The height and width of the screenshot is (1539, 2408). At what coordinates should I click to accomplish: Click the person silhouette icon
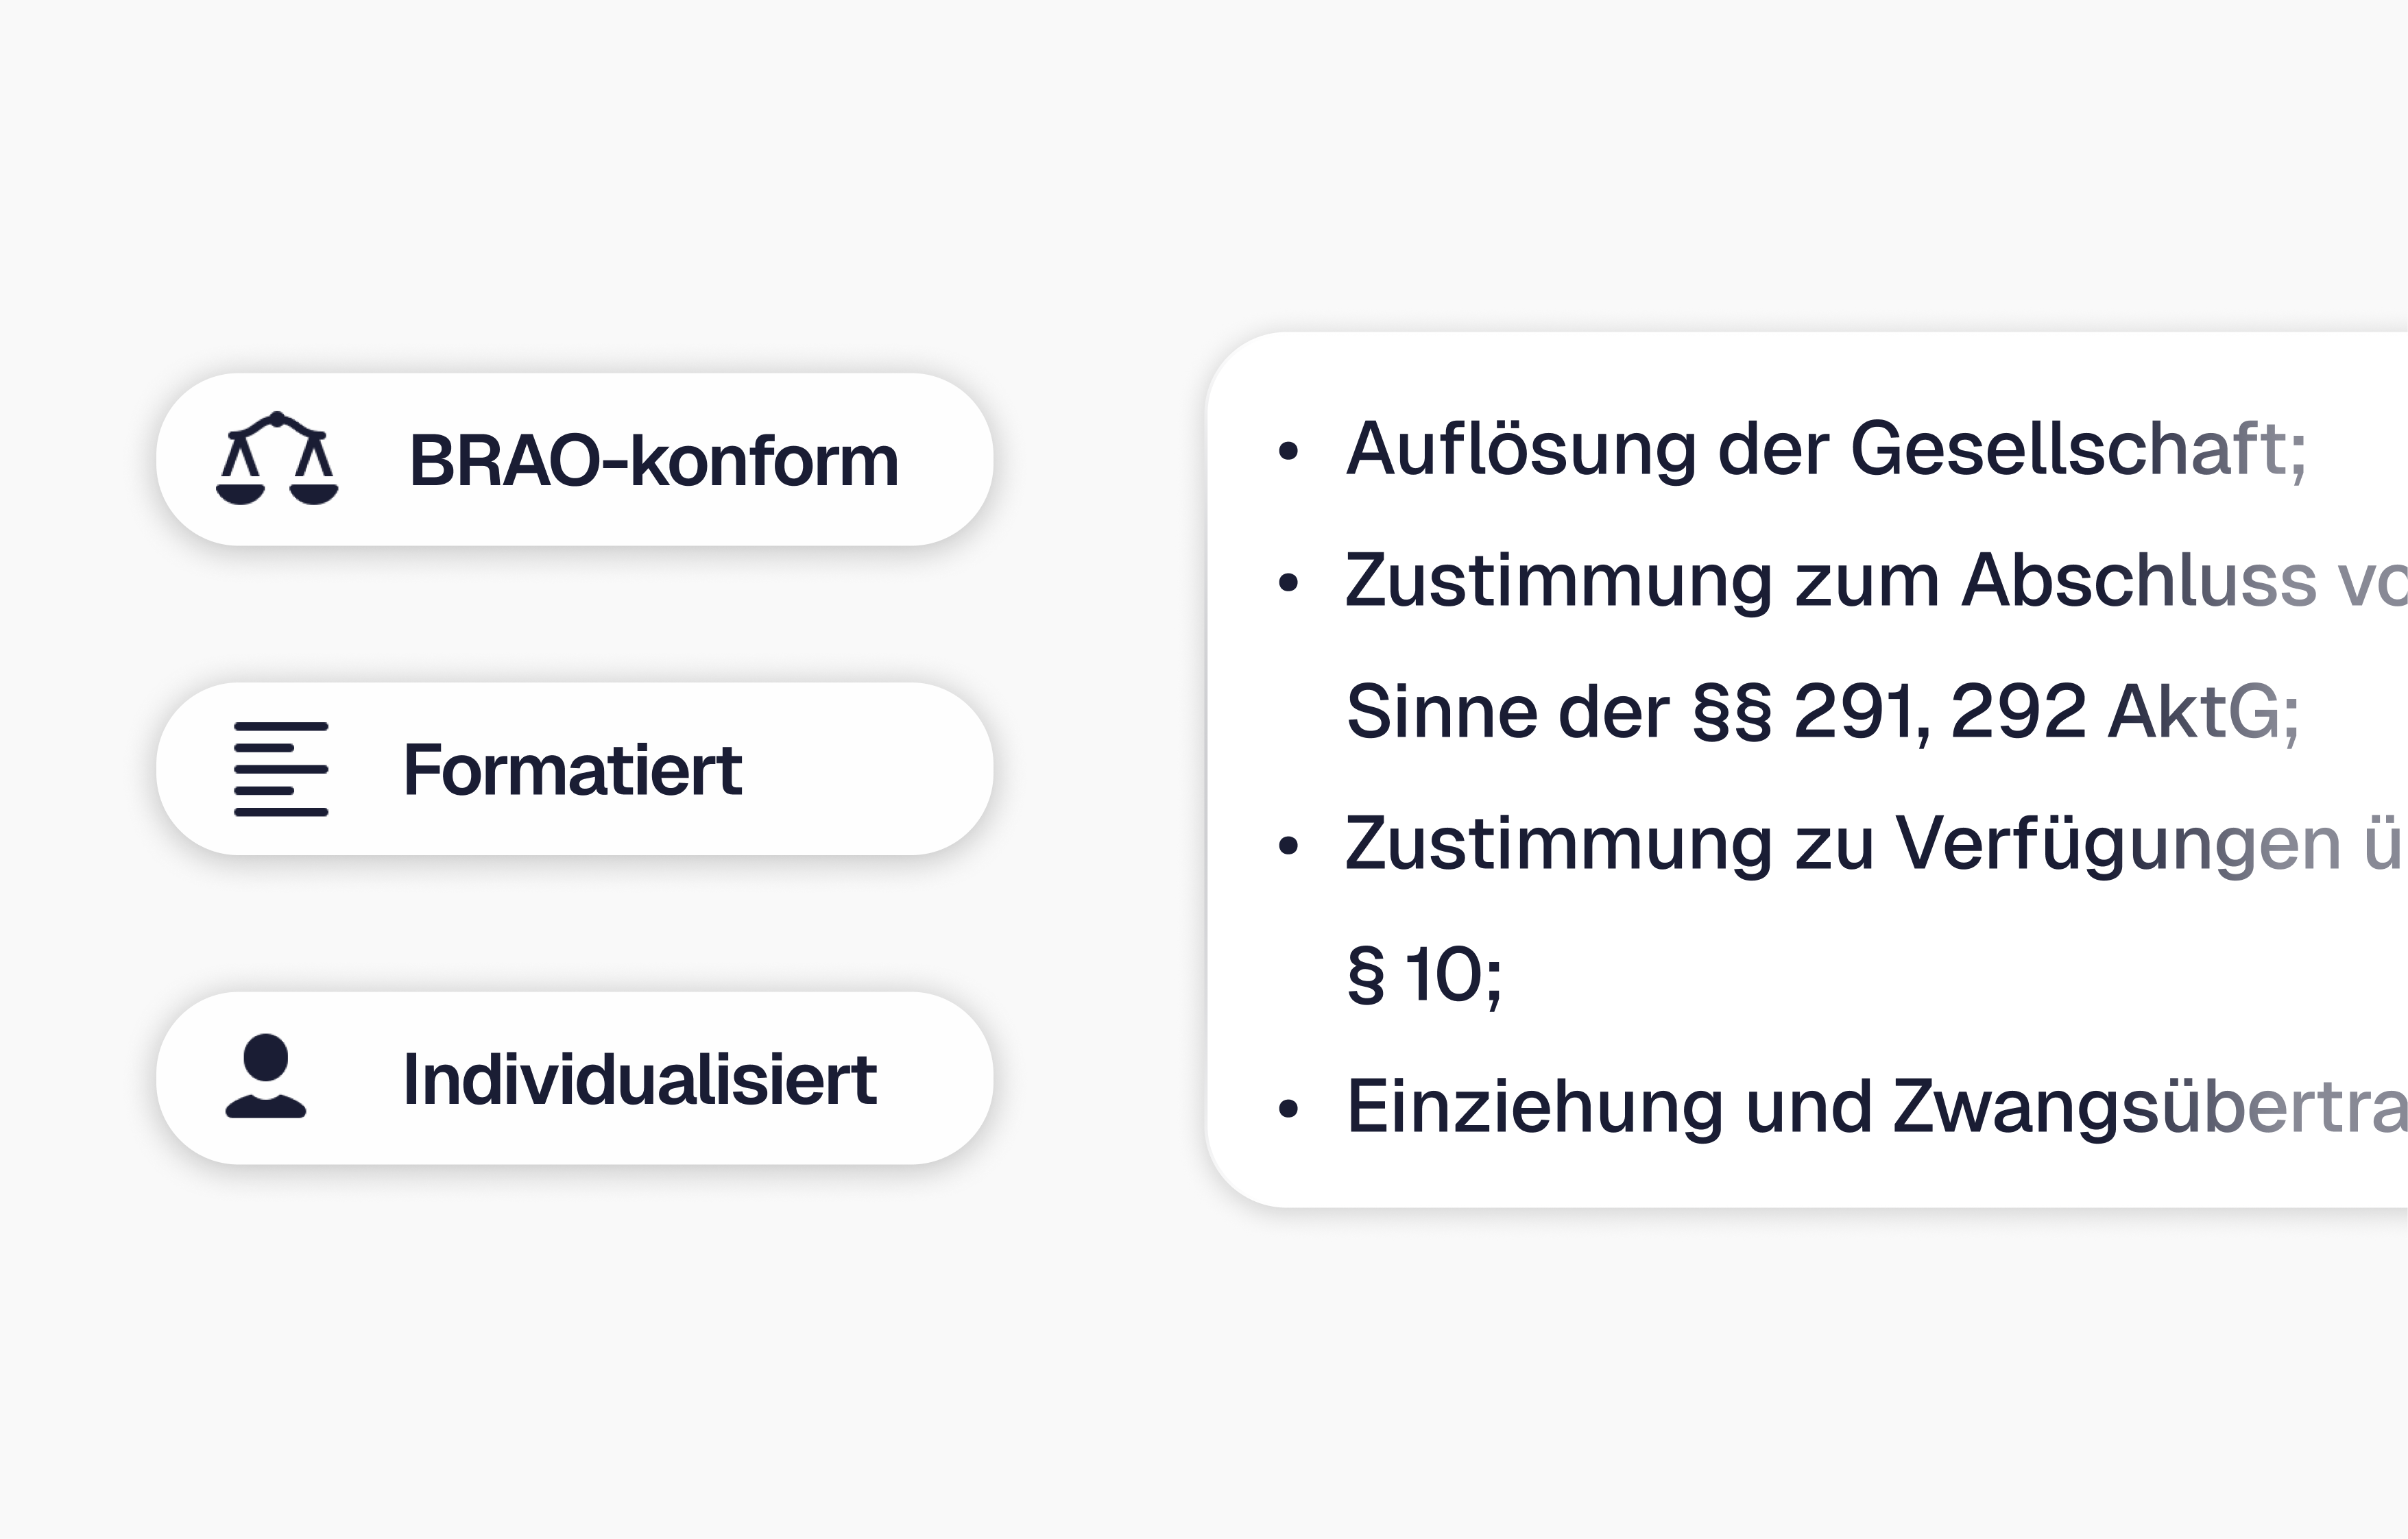tap(266, 1076)
